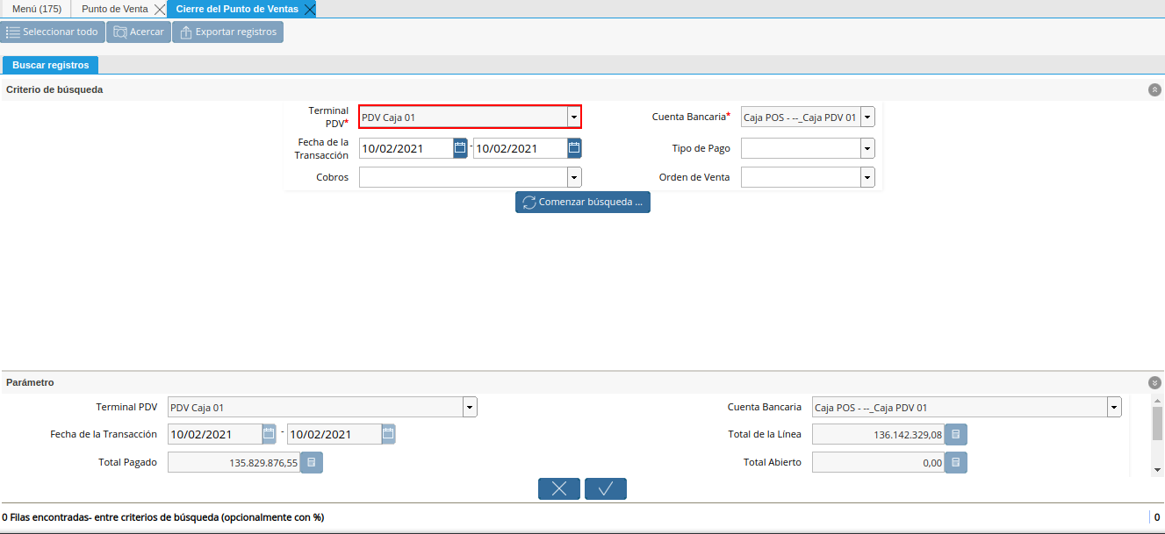Click the Seleccionar todo toolbar button
The image size is (1165, 534).
click(53, 32)
